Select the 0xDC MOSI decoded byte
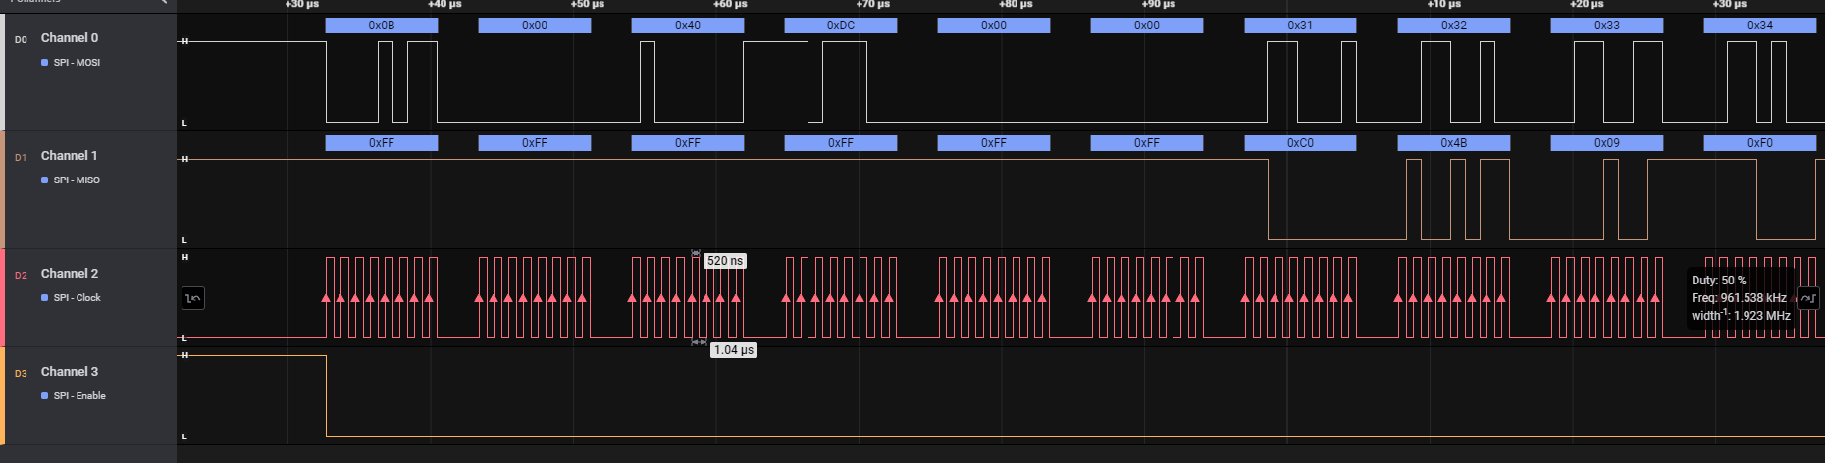 tap(841, 26)
